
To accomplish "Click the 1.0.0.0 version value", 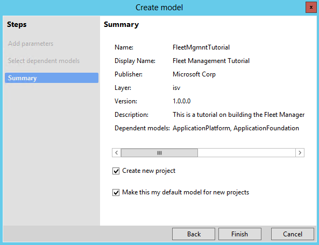I will point(181,101).
